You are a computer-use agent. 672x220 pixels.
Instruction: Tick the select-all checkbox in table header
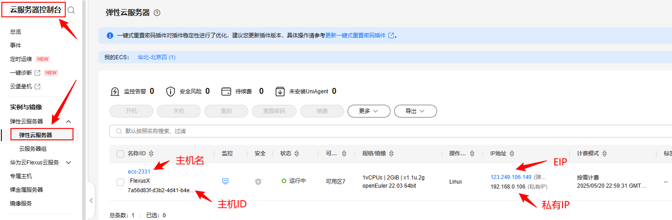120,154
